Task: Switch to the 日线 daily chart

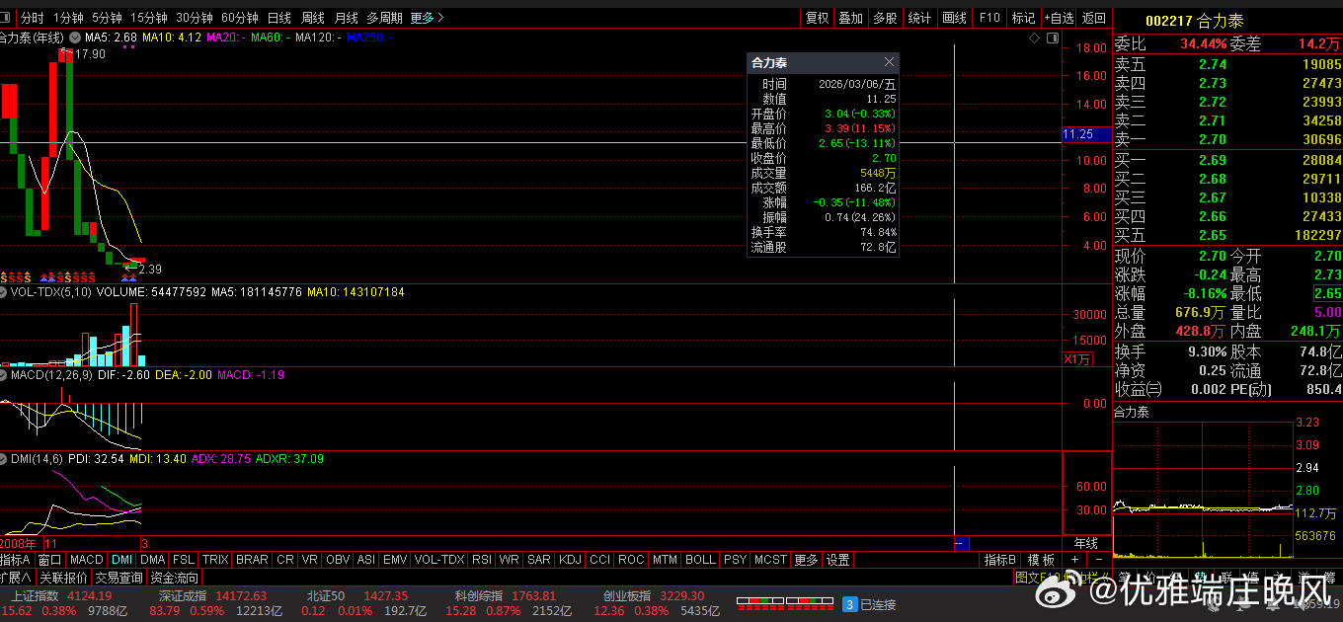Action: pos(279,18)
